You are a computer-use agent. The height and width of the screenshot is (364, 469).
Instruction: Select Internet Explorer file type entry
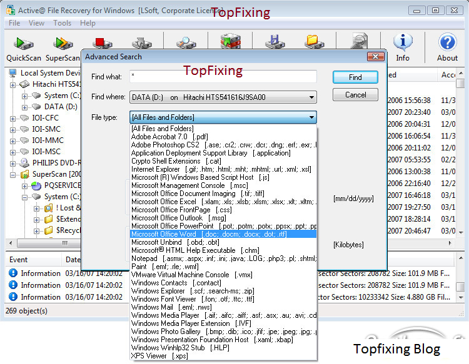pos(223,169)
